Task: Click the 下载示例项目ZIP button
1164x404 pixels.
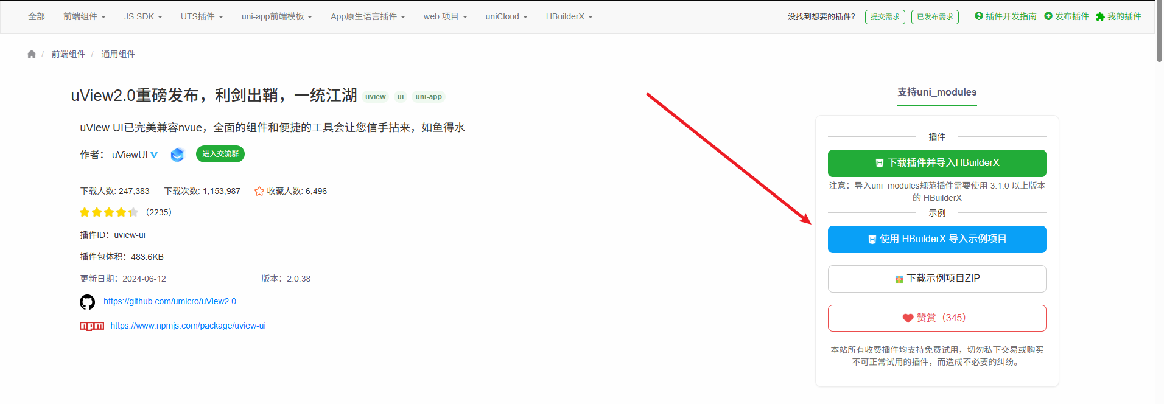Action: pos(937,279)
